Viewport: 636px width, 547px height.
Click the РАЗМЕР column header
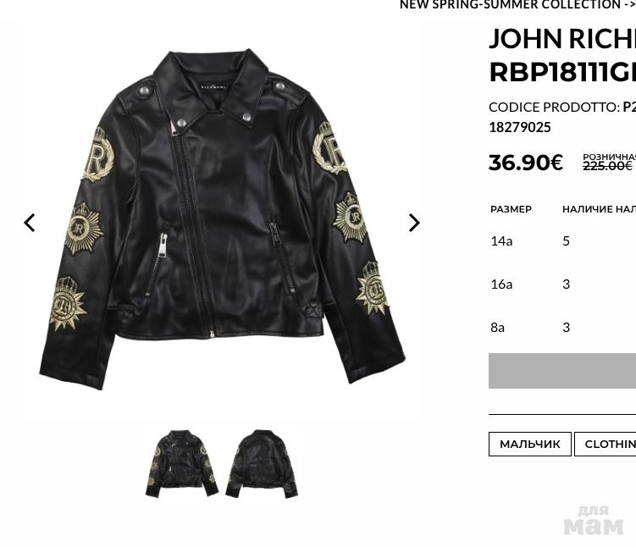pyautogui.click(x=511, y=209)
